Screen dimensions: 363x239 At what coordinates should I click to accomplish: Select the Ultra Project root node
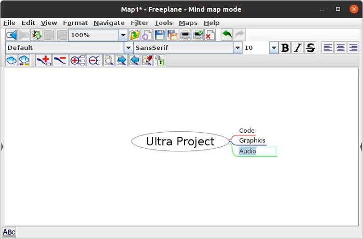180,142
